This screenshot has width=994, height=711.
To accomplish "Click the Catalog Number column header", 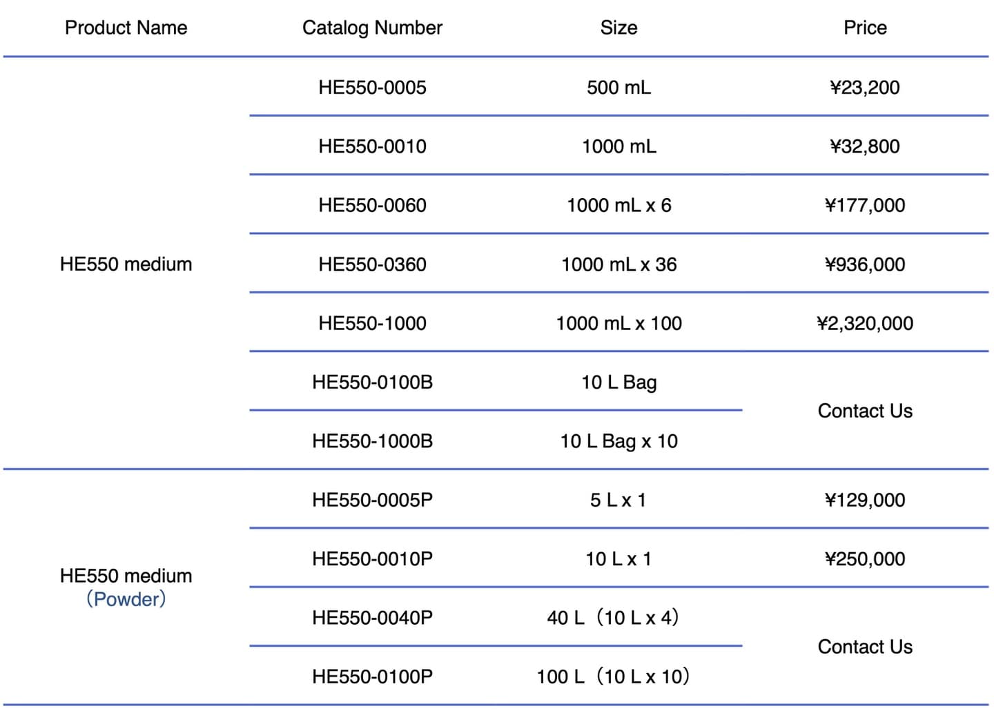I will 372,28.
